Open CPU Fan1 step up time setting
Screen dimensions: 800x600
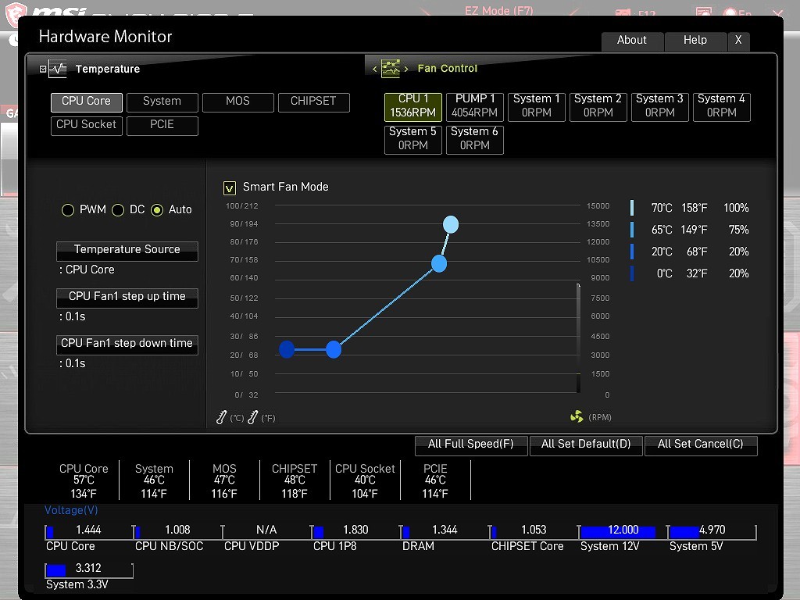coord(127,298)
